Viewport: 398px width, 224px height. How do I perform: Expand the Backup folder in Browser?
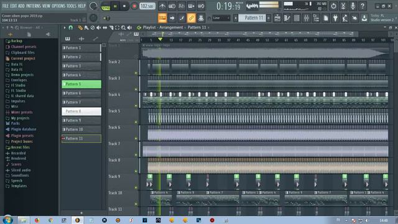17,41
